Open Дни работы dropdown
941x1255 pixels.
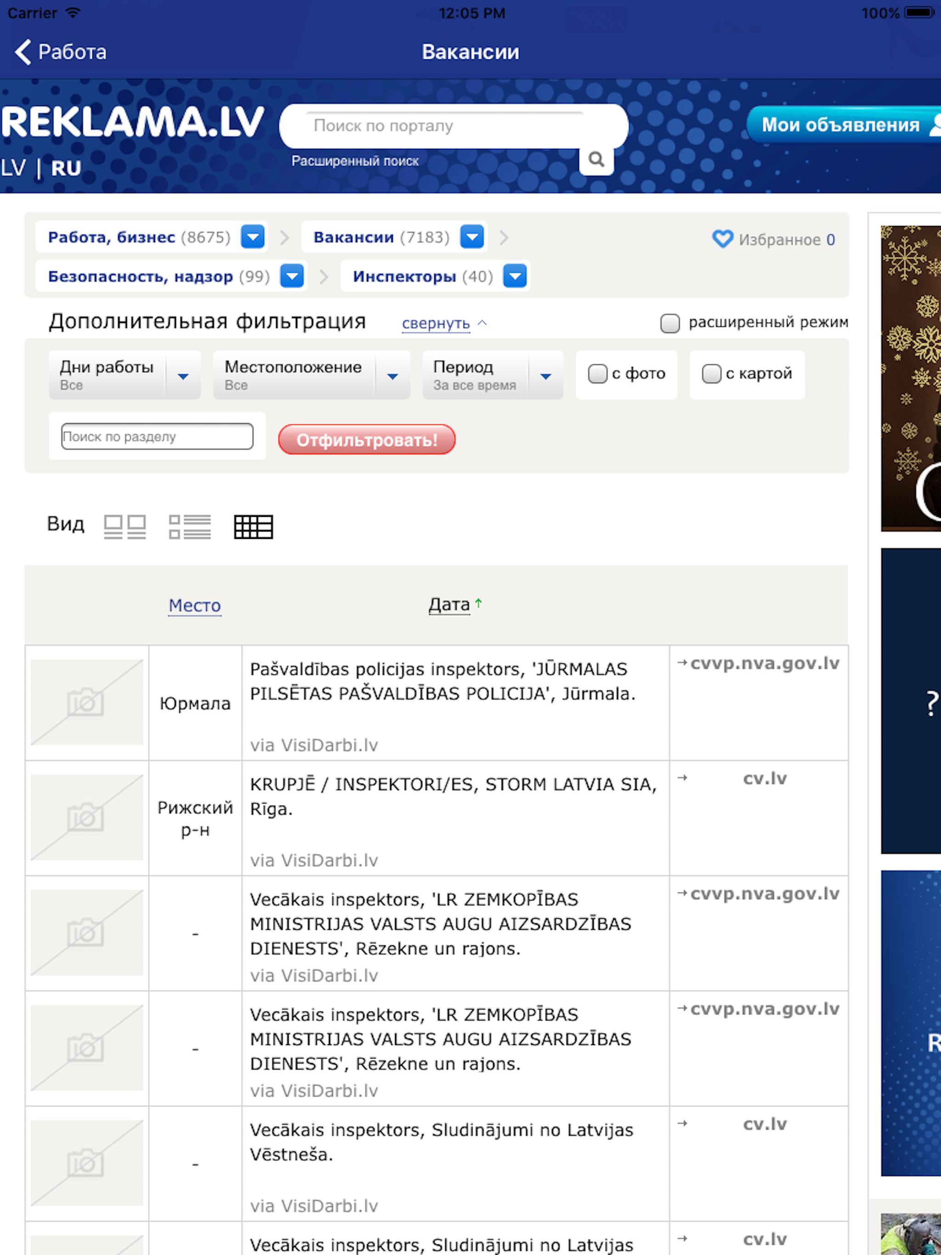pos(125,375)
